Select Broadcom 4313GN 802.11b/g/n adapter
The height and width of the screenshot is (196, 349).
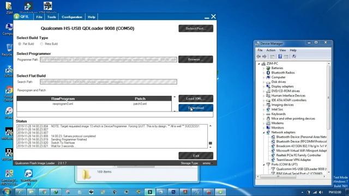click(301, 146)
